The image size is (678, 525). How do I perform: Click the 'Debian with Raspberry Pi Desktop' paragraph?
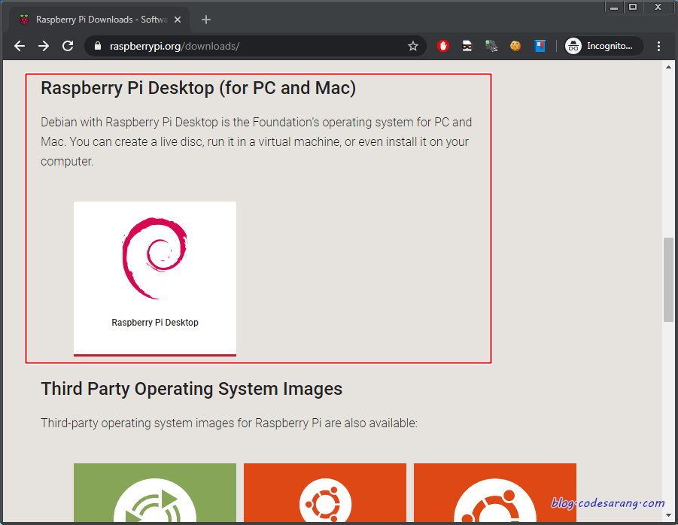click(x=256, y=141)
